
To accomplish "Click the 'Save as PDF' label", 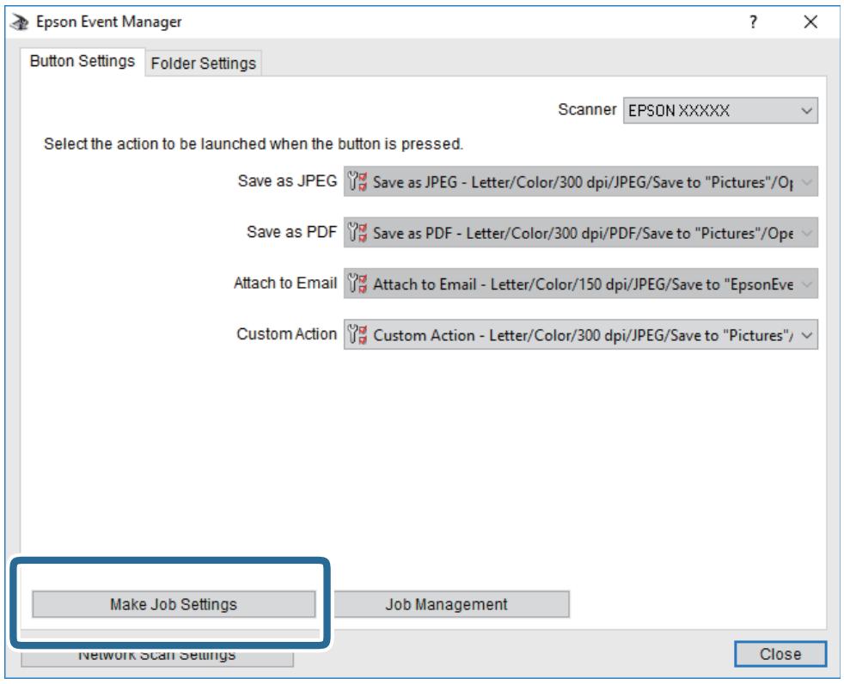I will [291, 232].
